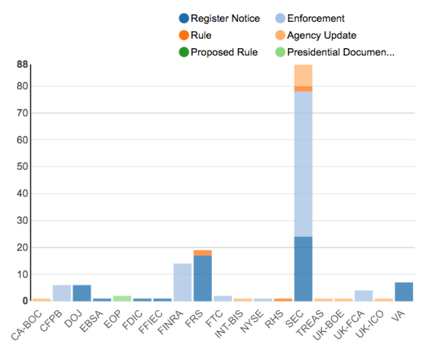Select the FTC Enforcement bar
The image size is (431, 346).
point(223,298)
